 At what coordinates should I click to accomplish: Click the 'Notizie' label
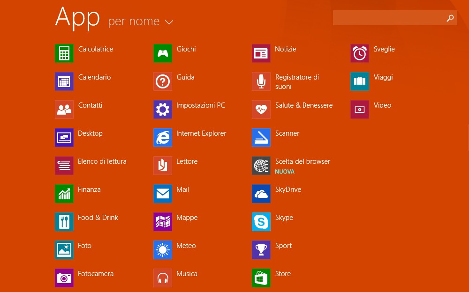click(286, 49)
